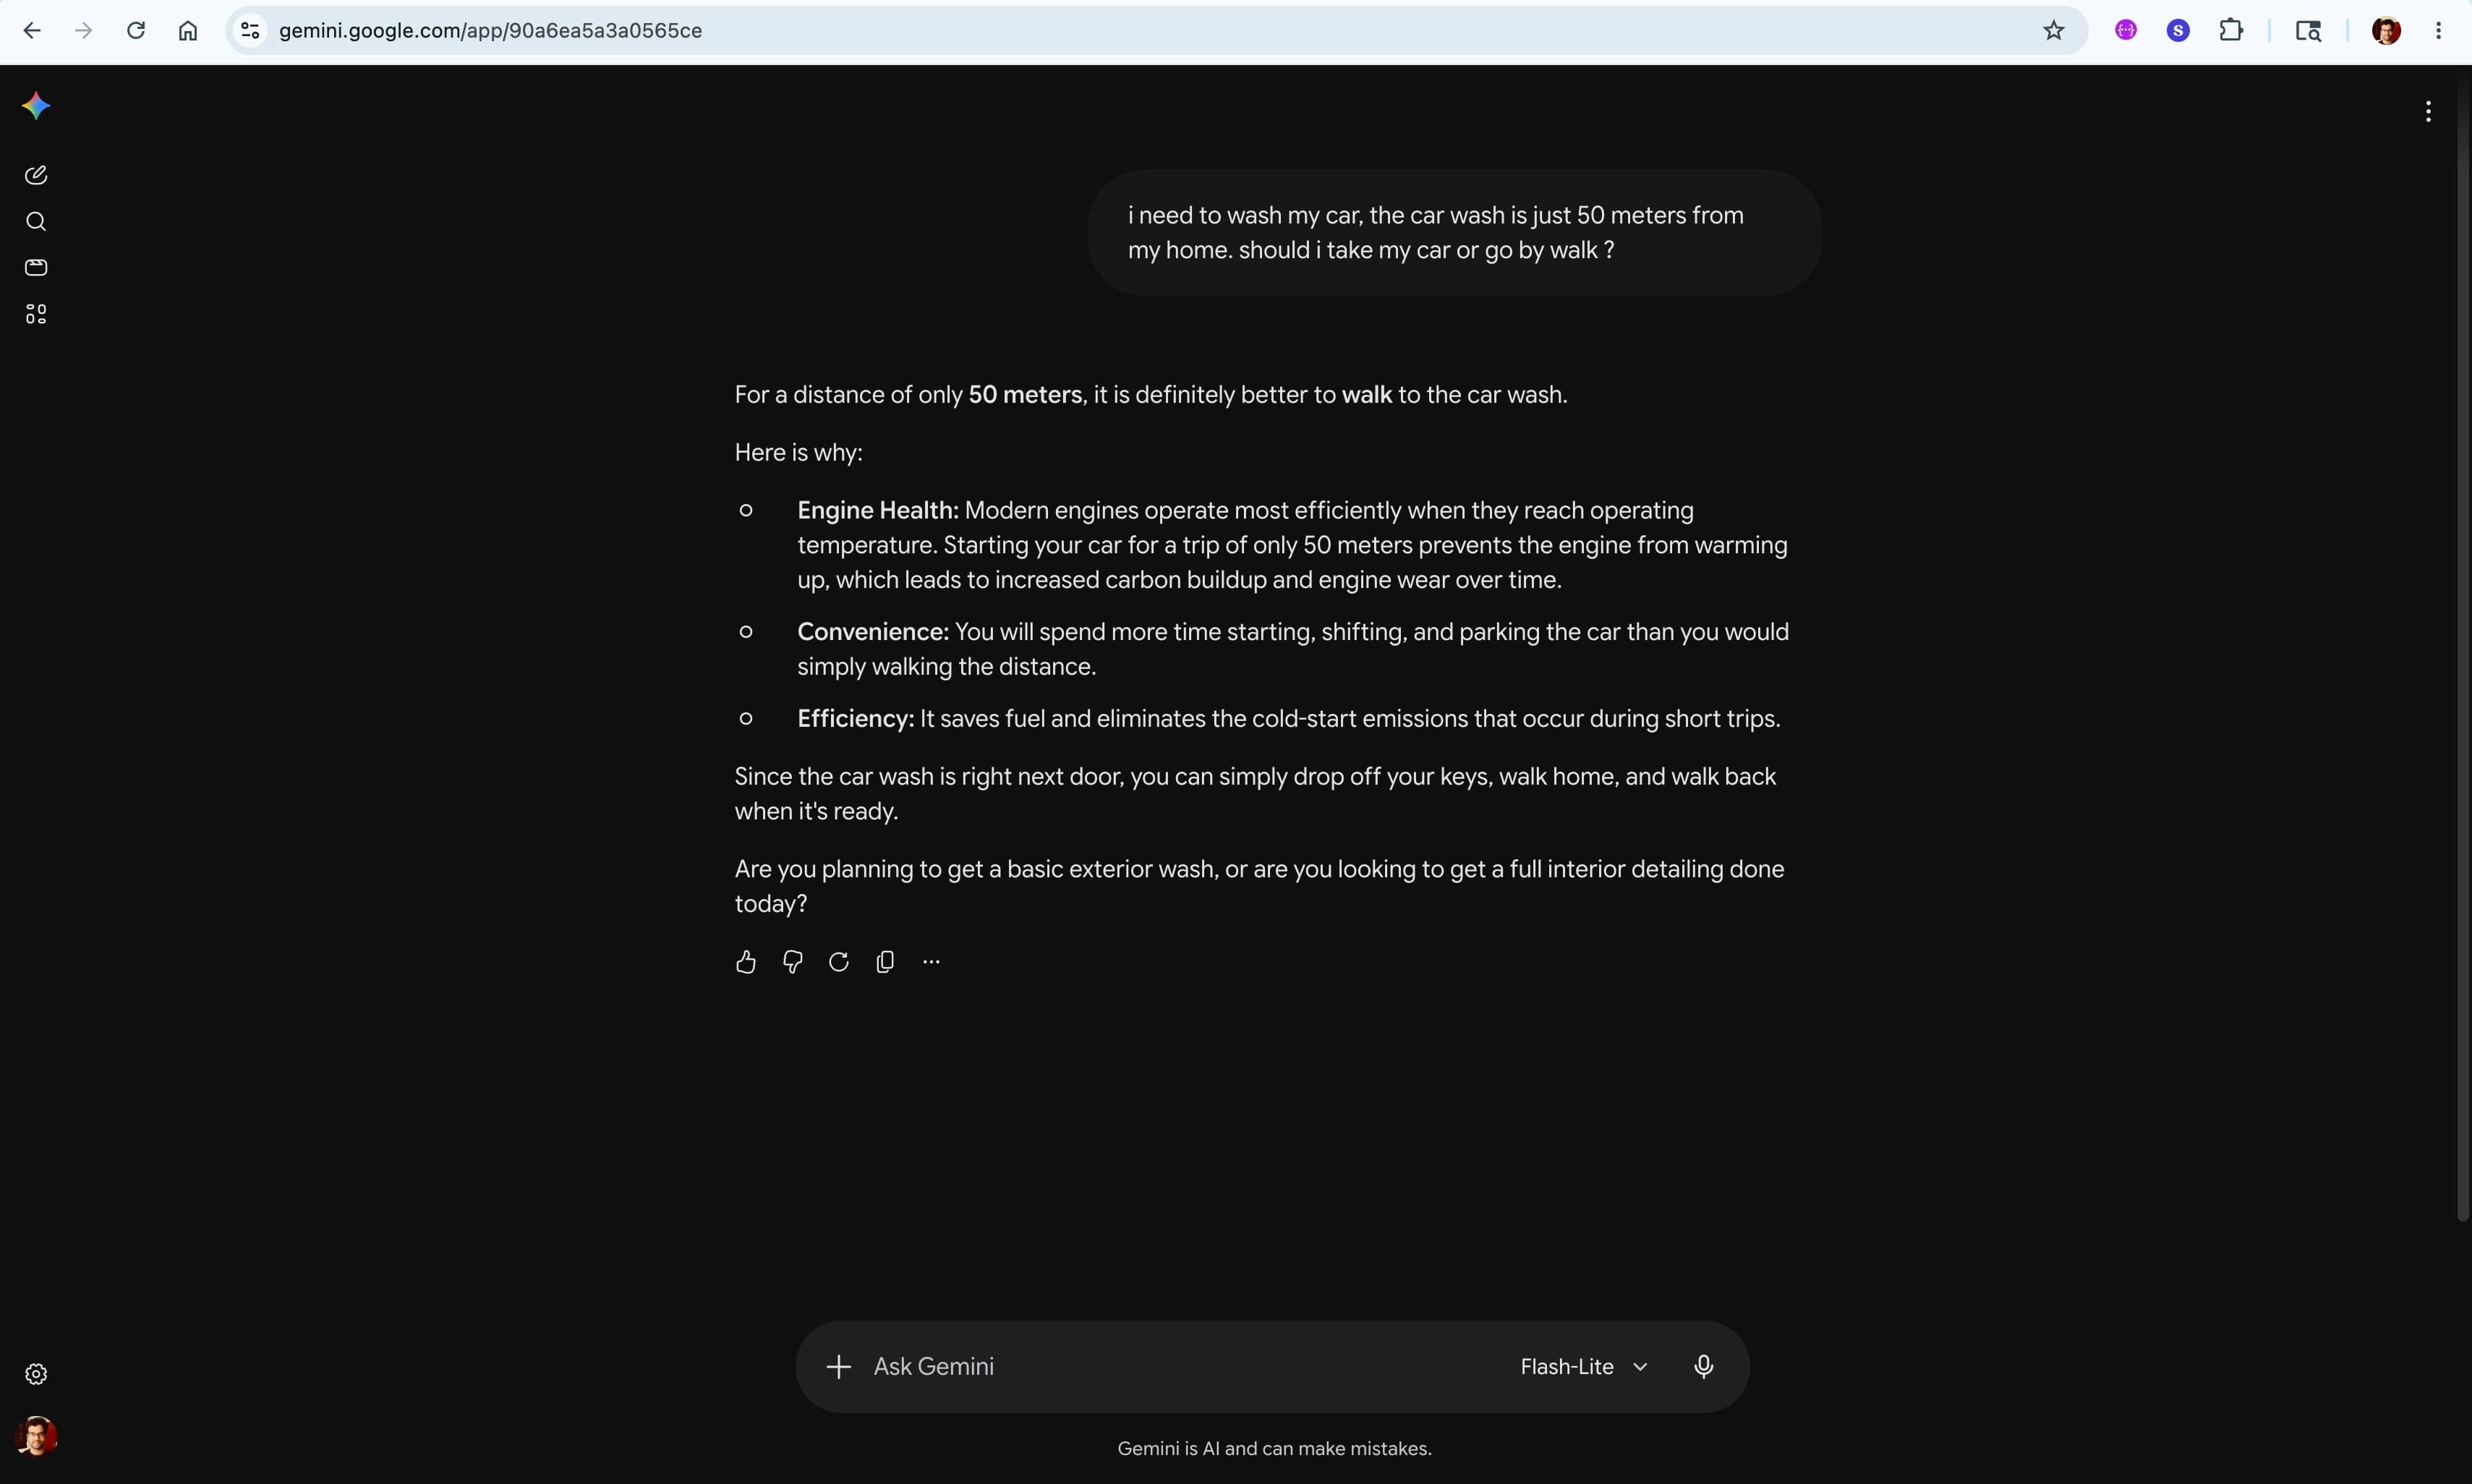Copy the response to clipboard
2472x1484 pixels.
point(885,962)
